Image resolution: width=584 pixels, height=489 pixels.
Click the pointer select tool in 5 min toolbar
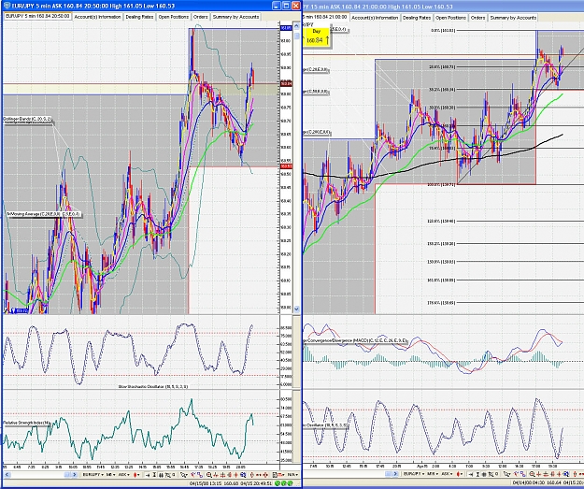pyautogui.click(x=184, y=475)
